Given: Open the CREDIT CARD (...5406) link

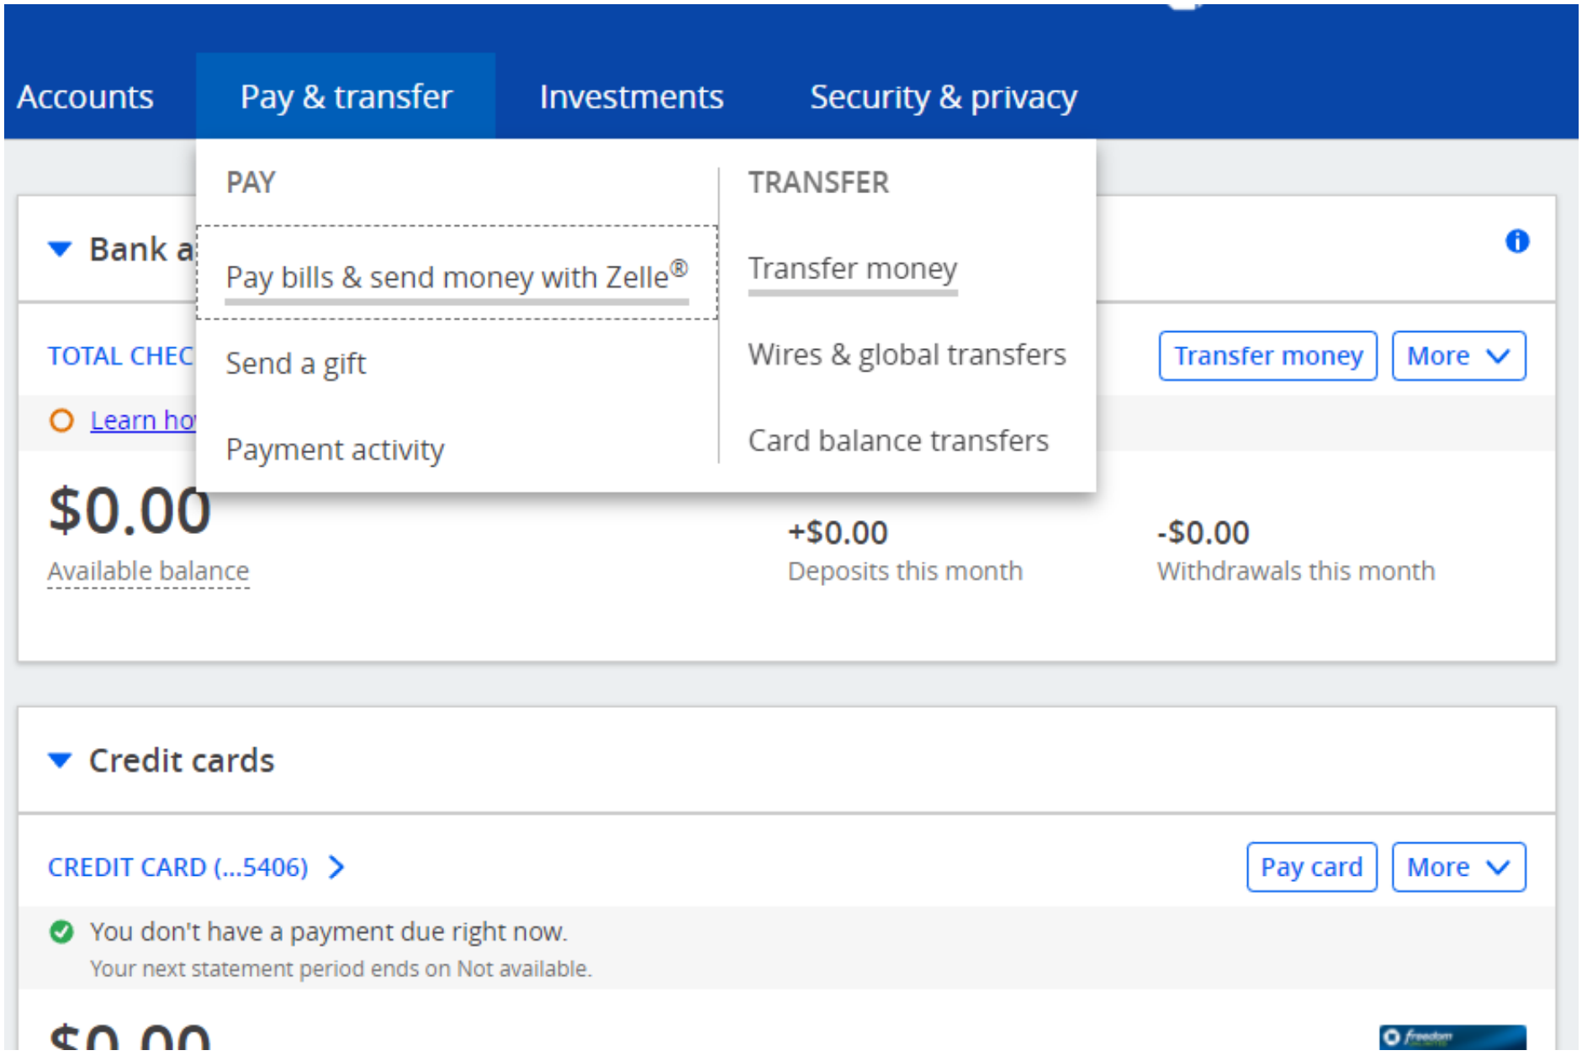Looking at the screenshot, I should pyautogui.click(x=177, y=867).
